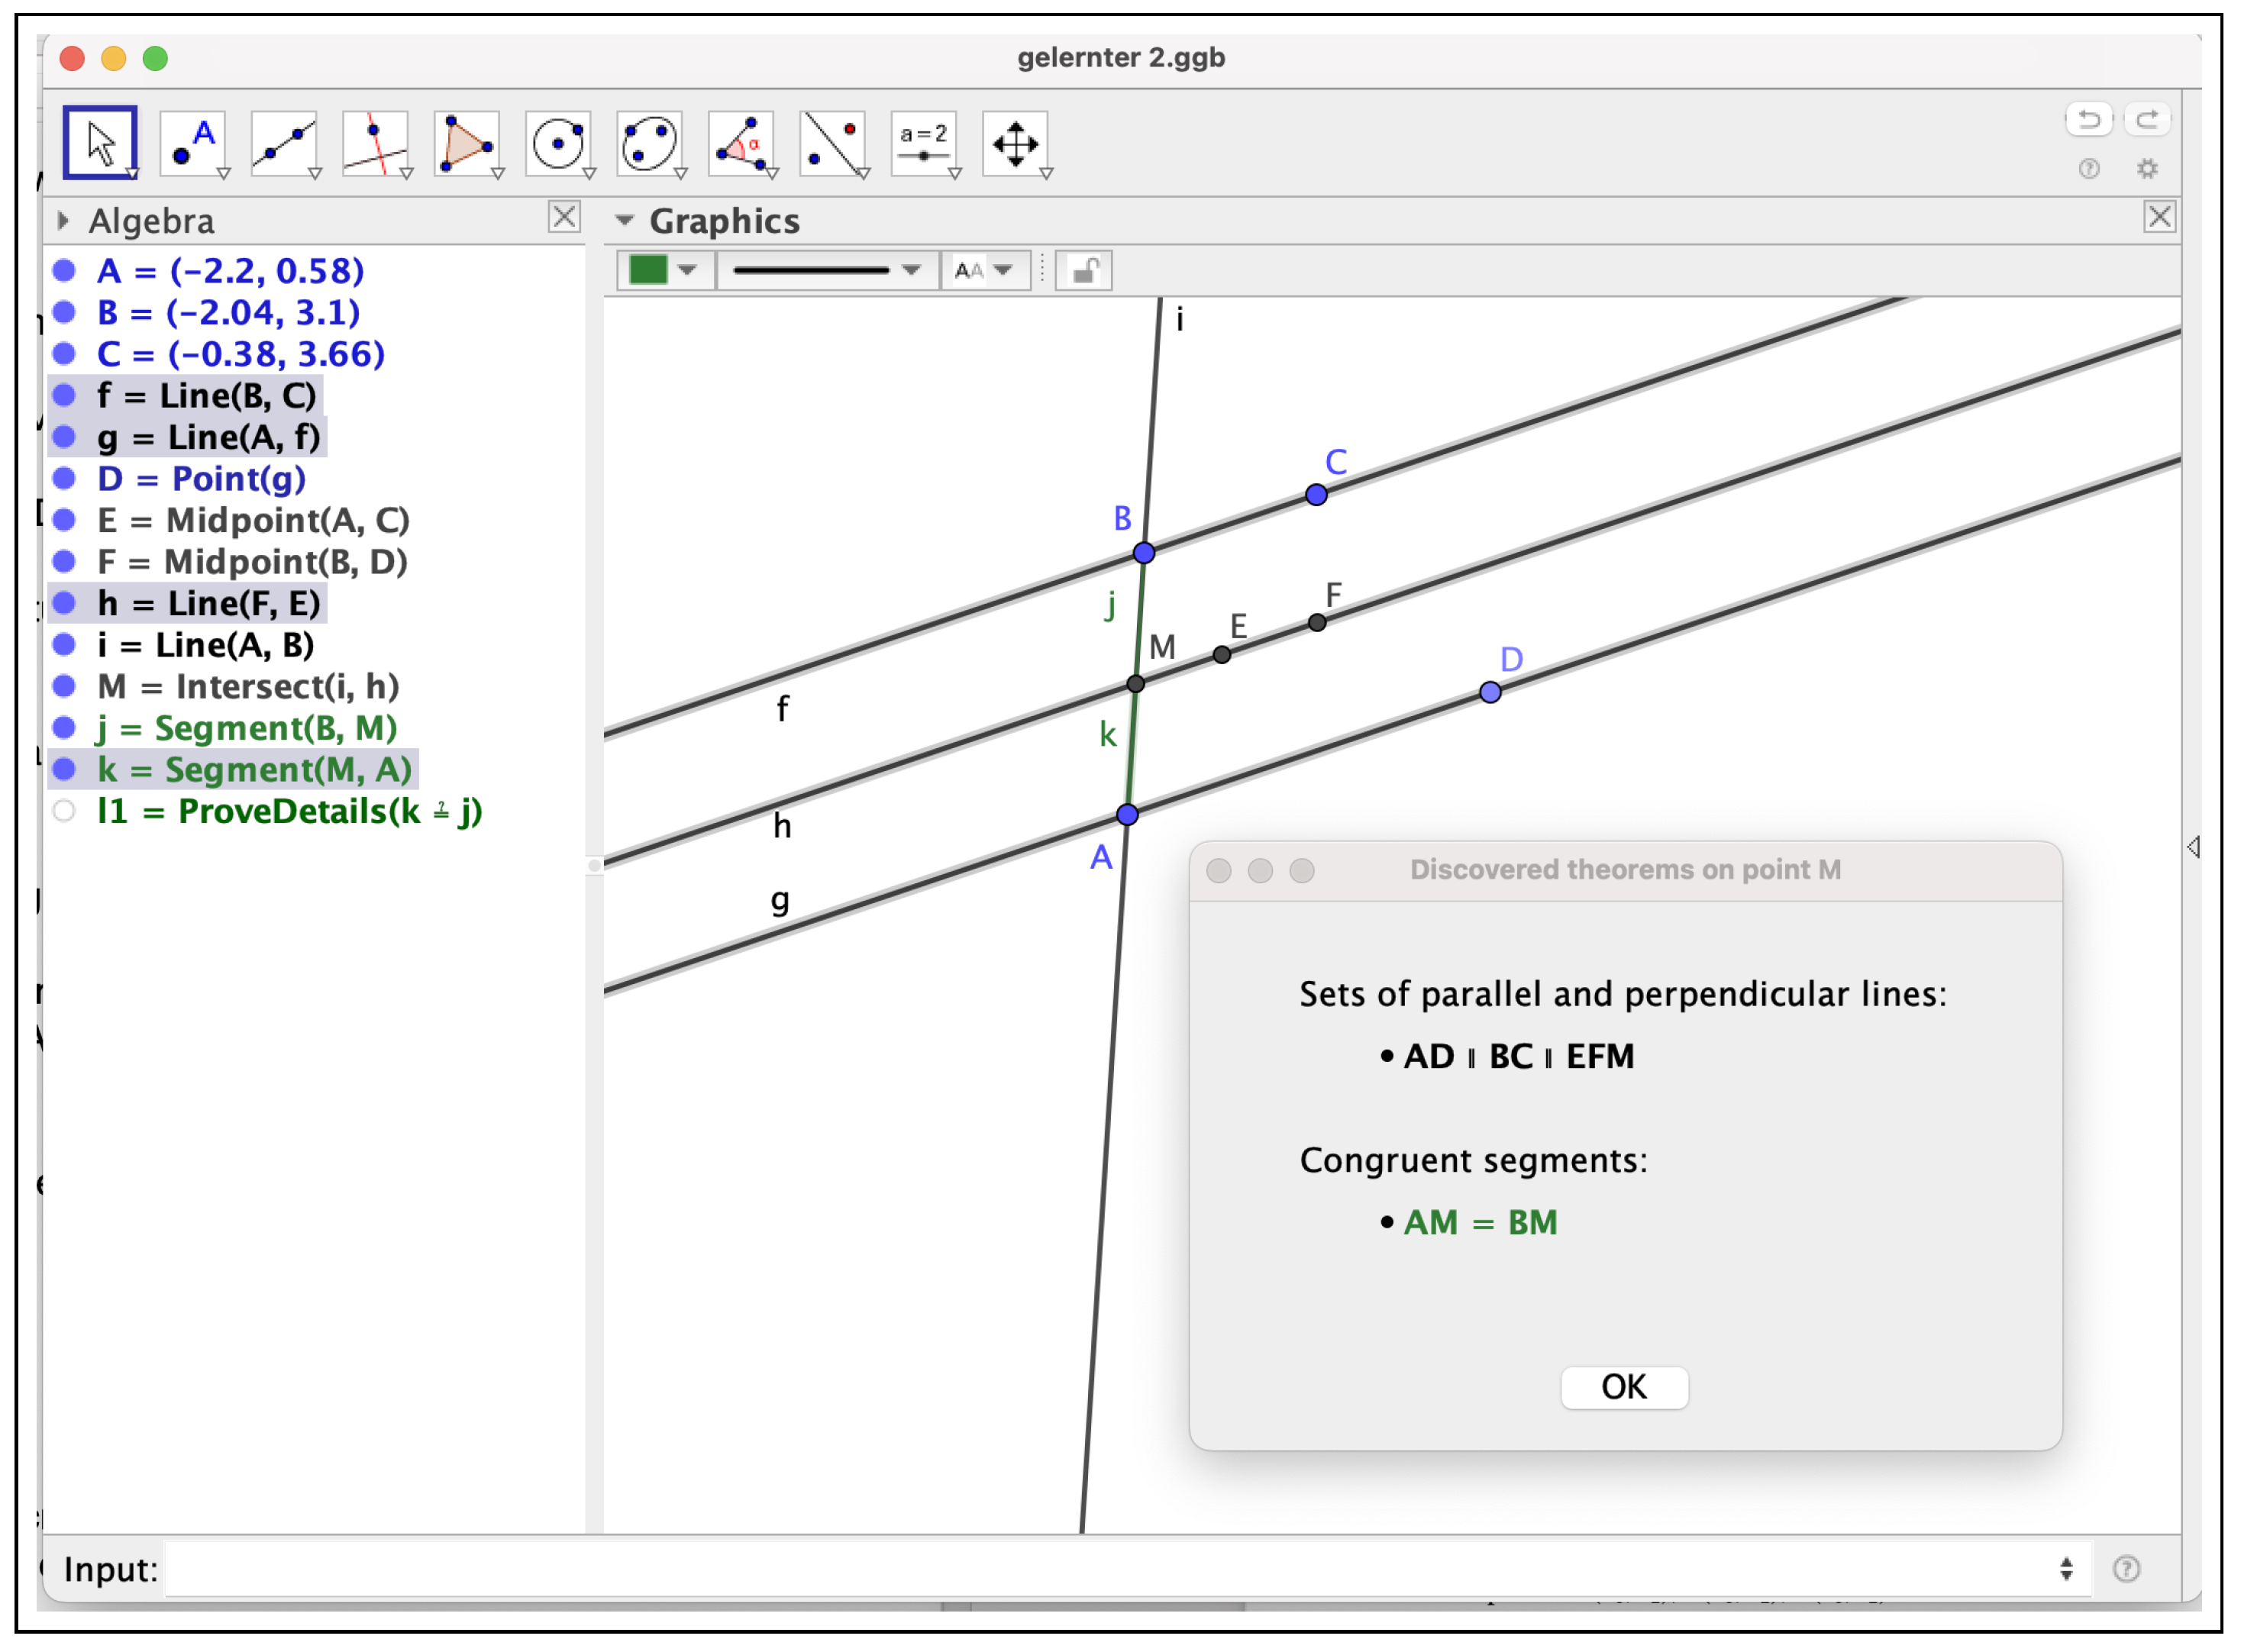This screenshot has height=1652, width=2241.
Task: Click the green color swatch
Action: pos(648,270)
